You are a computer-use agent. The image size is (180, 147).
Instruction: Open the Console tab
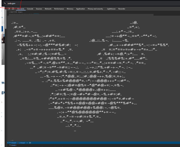[x=30, y=9]
